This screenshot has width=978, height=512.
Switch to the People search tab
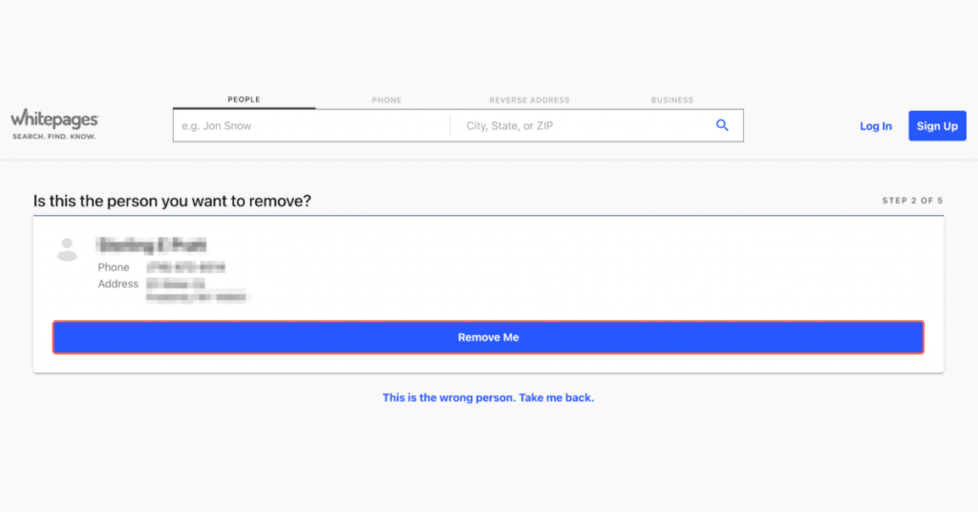[244, 99]
